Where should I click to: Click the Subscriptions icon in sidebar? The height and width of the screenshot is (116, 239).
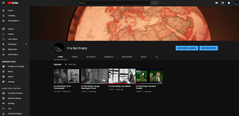tap(4, 21)
